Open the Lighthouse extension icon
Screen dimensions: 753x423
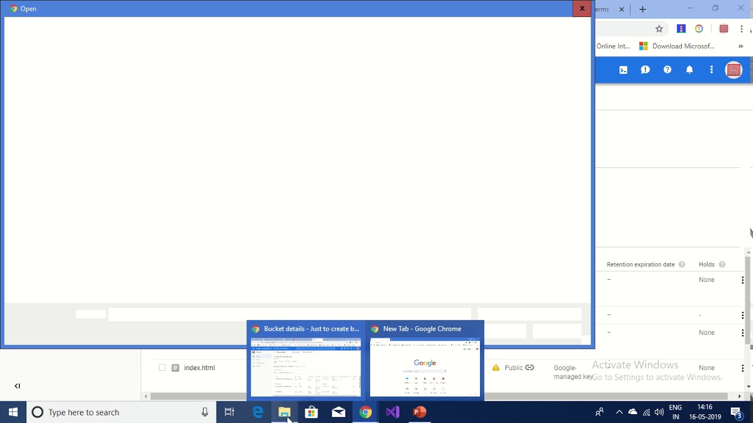click(681, 29)
